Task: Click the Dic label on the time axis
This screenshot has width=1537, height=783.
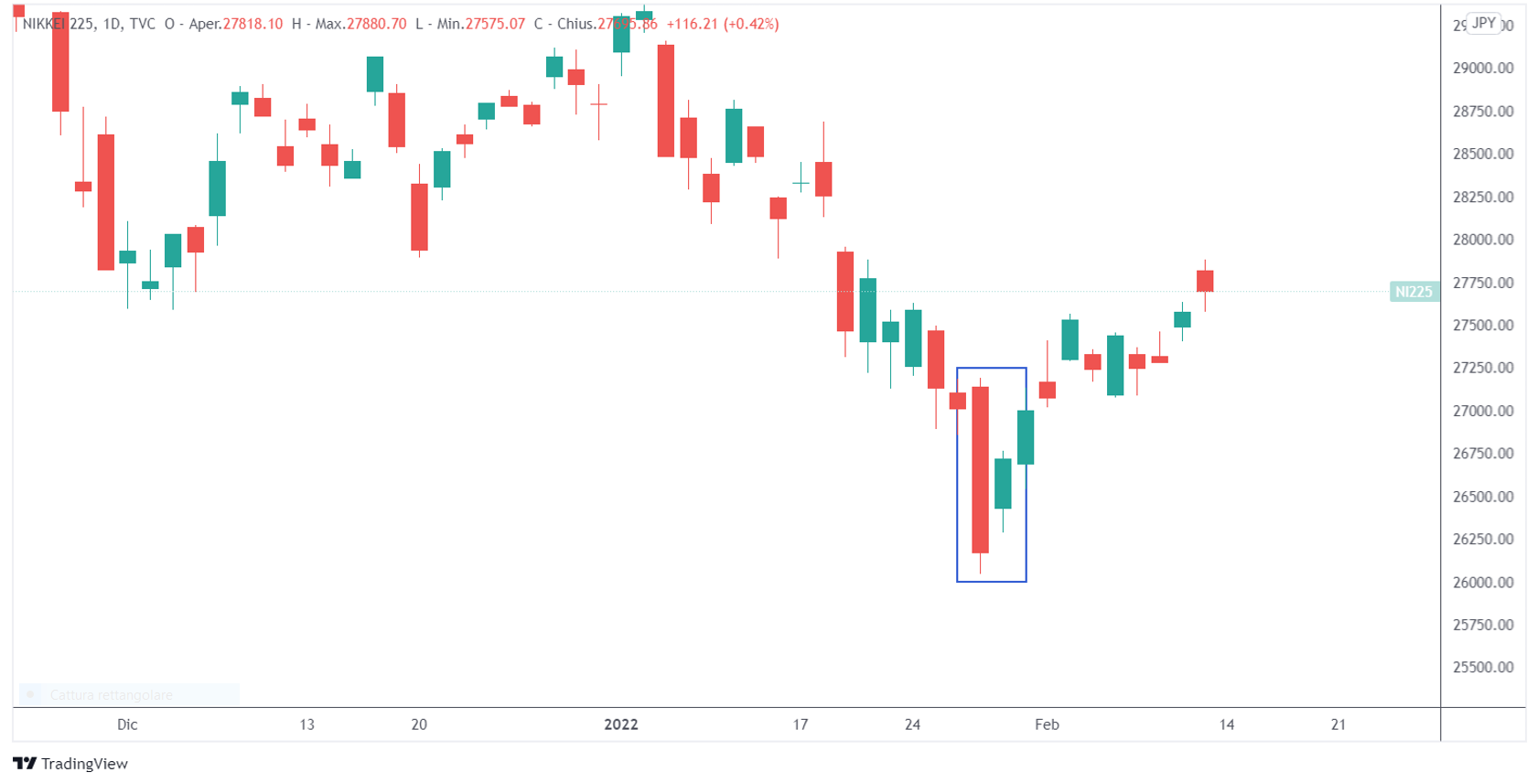Action: (127, 724)
